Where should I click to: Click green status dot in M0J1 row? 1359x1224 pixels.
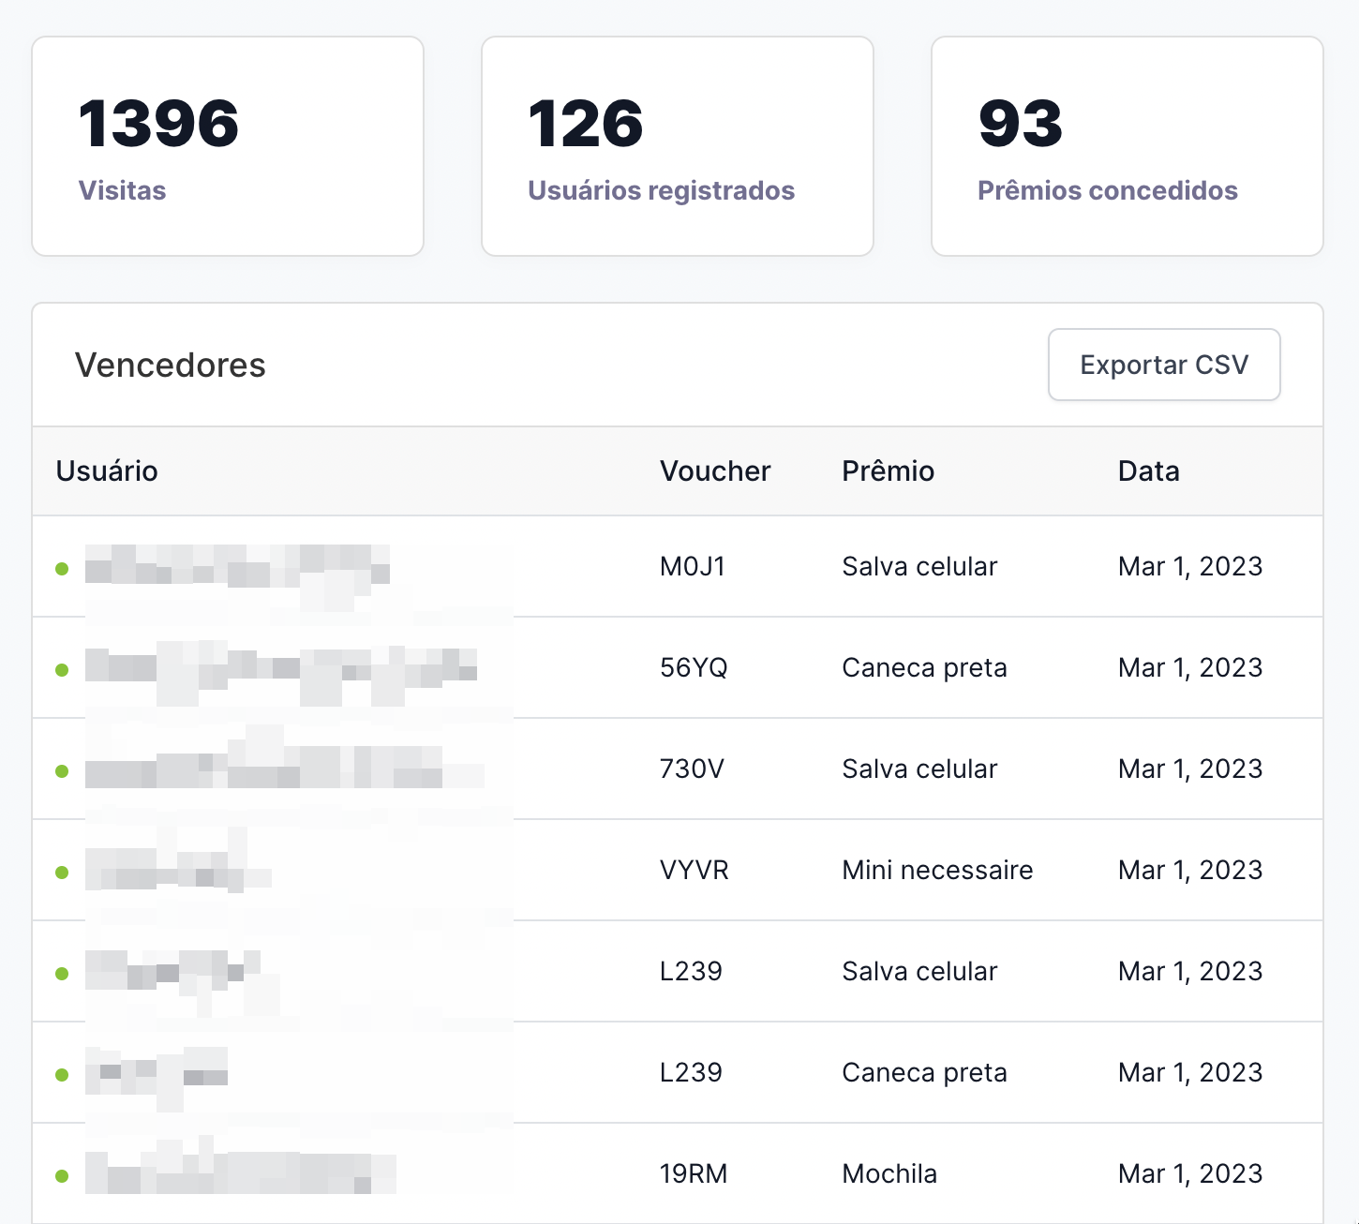point(62,569)
